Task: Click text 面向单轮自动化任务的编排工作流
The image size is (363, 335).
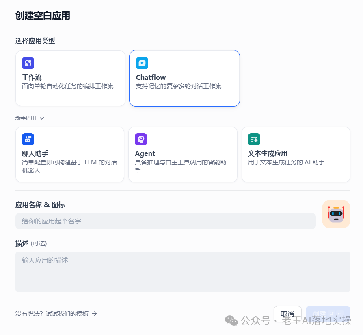Action: click(67, 86)
